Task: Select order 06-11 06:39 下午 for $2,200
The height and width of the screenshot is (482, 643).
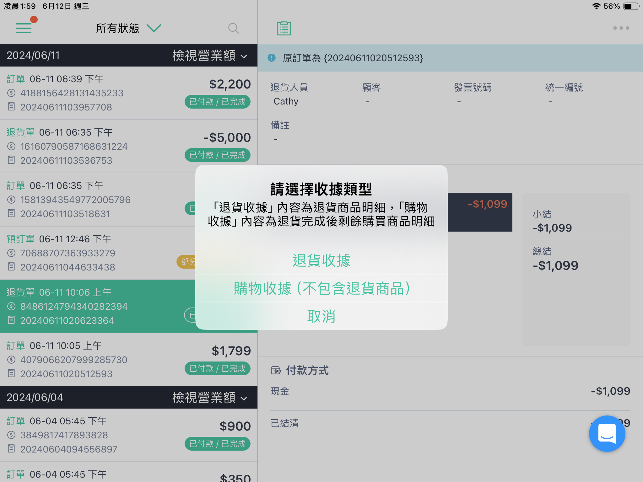Action: 129,93
